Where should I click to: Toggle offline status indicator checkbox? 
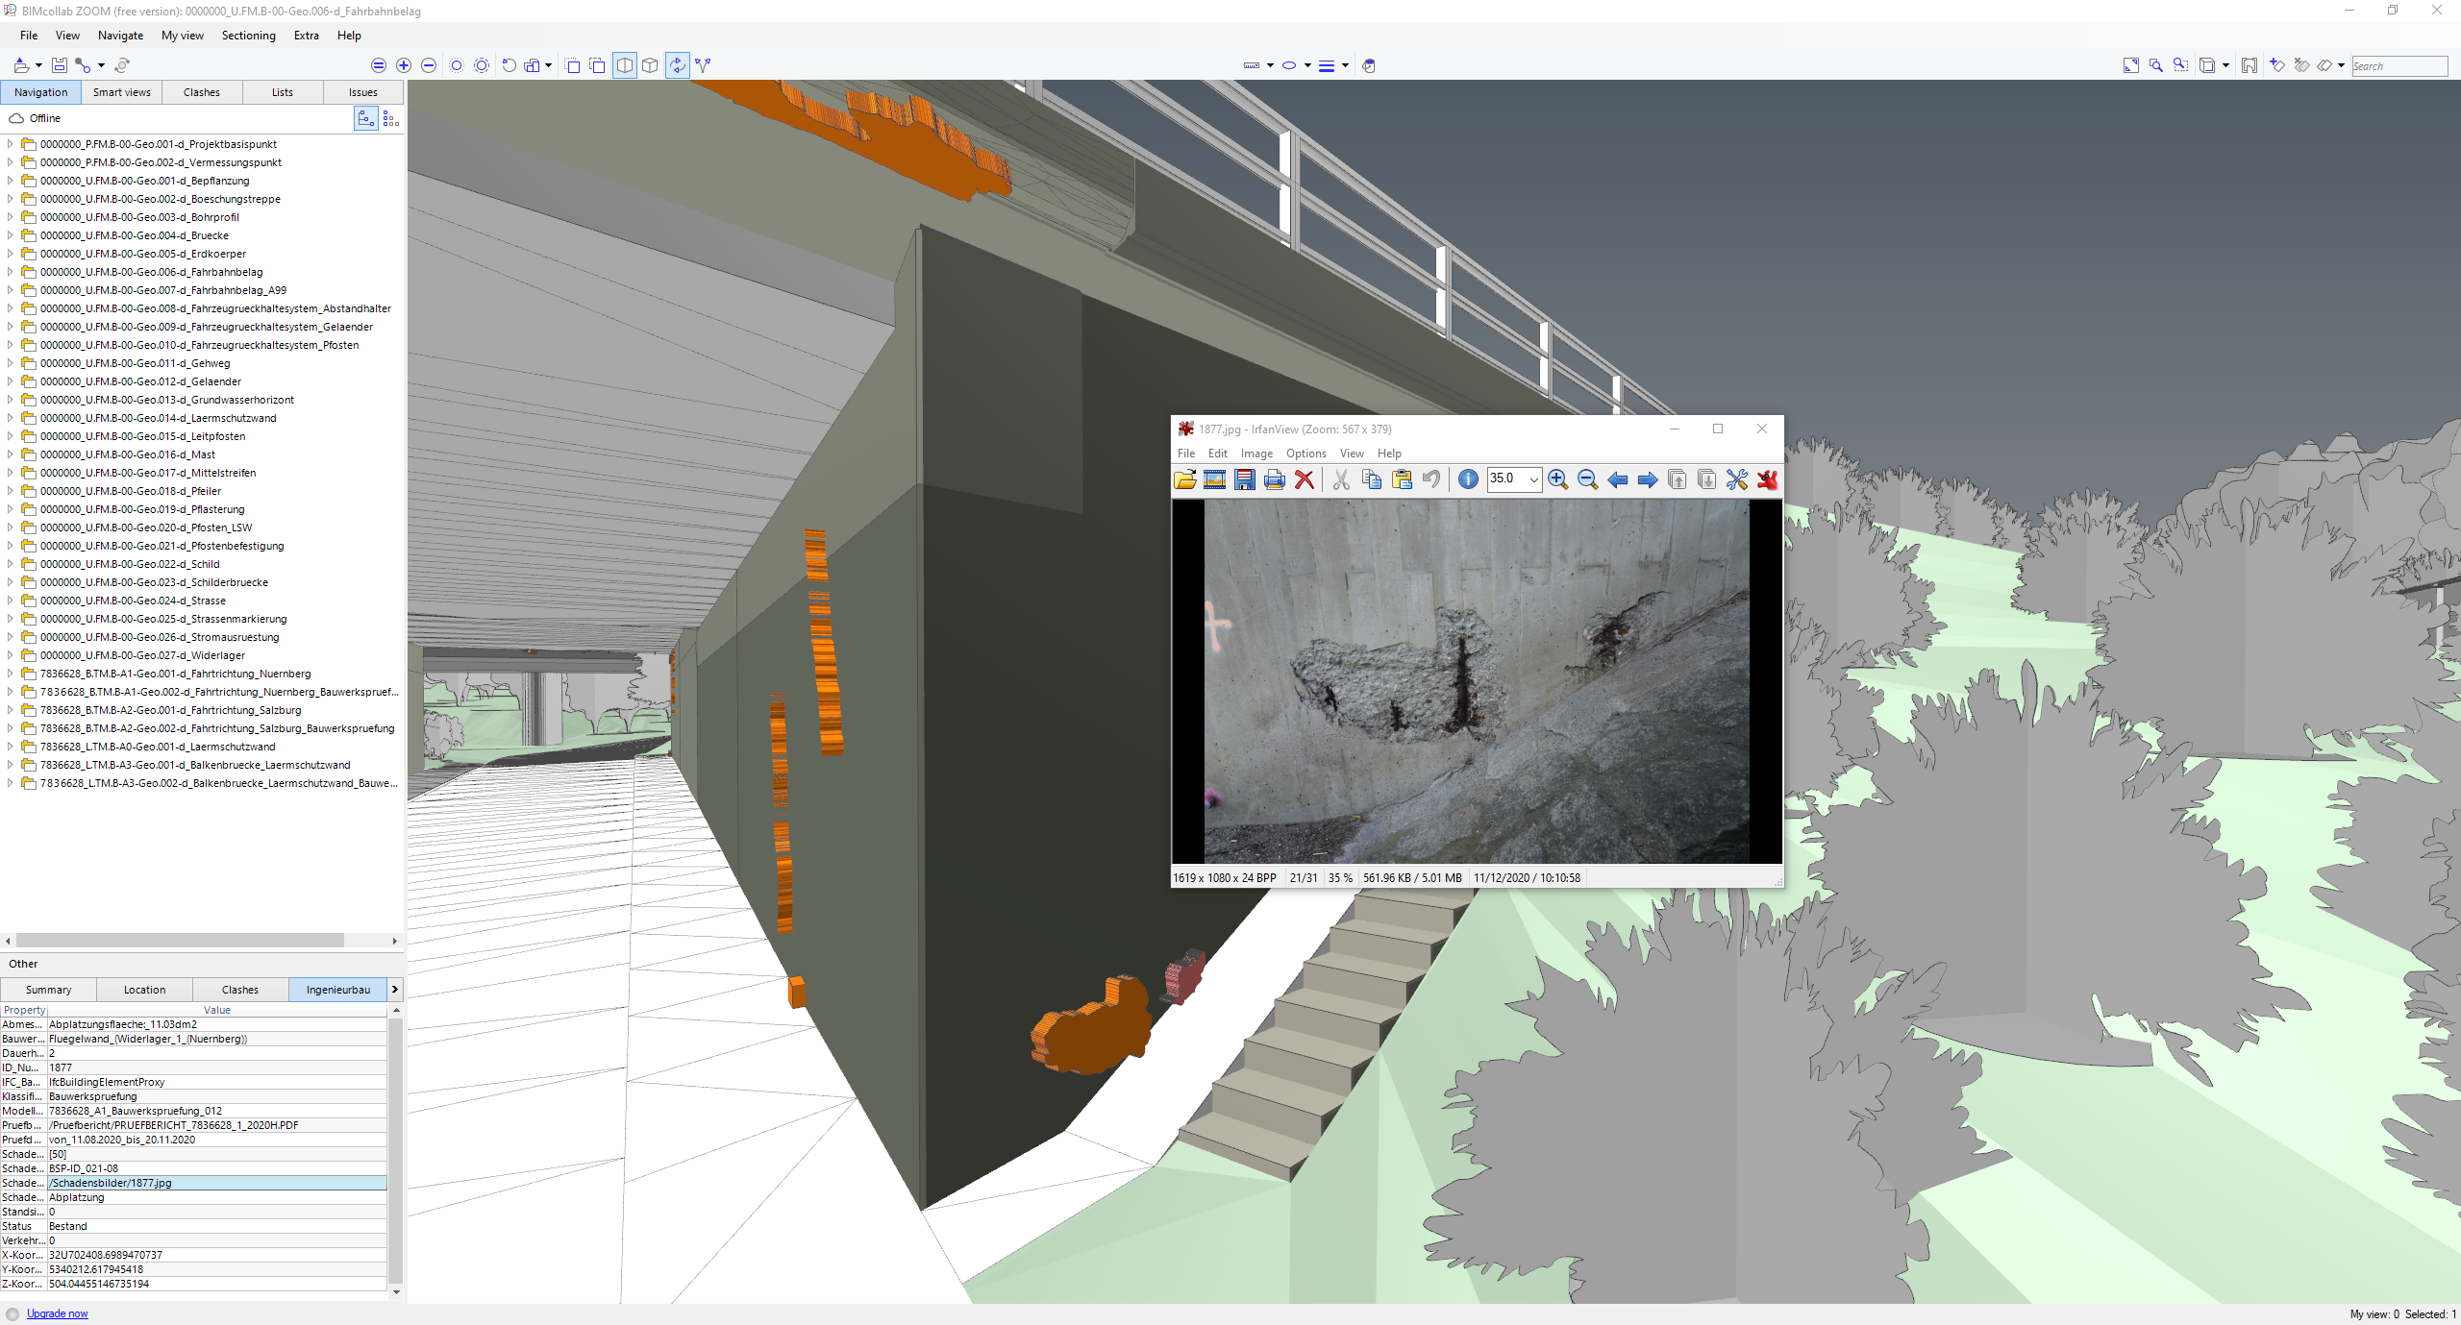(x=16, y=122)
